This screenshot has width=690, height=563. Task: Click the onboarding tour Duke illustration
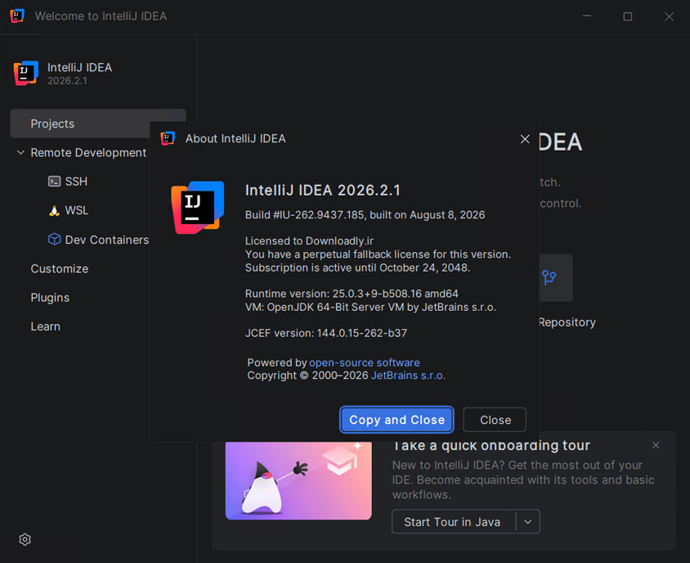click(x=298, y=480)
